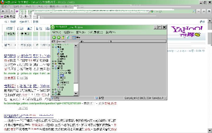Click the 電腦 computer node icon in tree
212x133 pixels.
tap(56, 47)
